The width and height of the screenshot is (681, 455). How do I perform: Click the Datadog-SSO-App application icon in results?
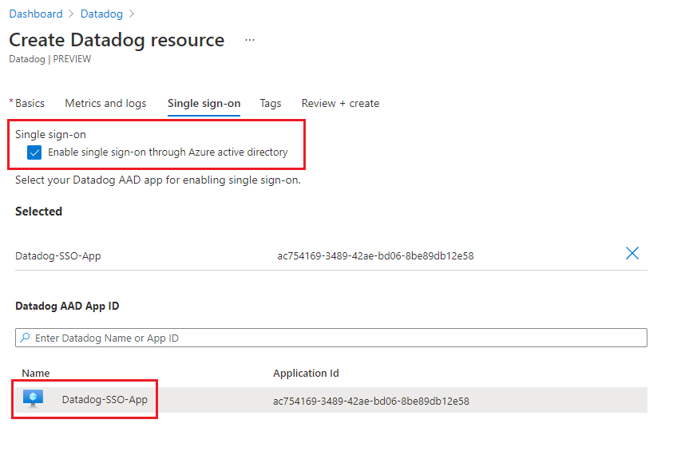point(34,400)
